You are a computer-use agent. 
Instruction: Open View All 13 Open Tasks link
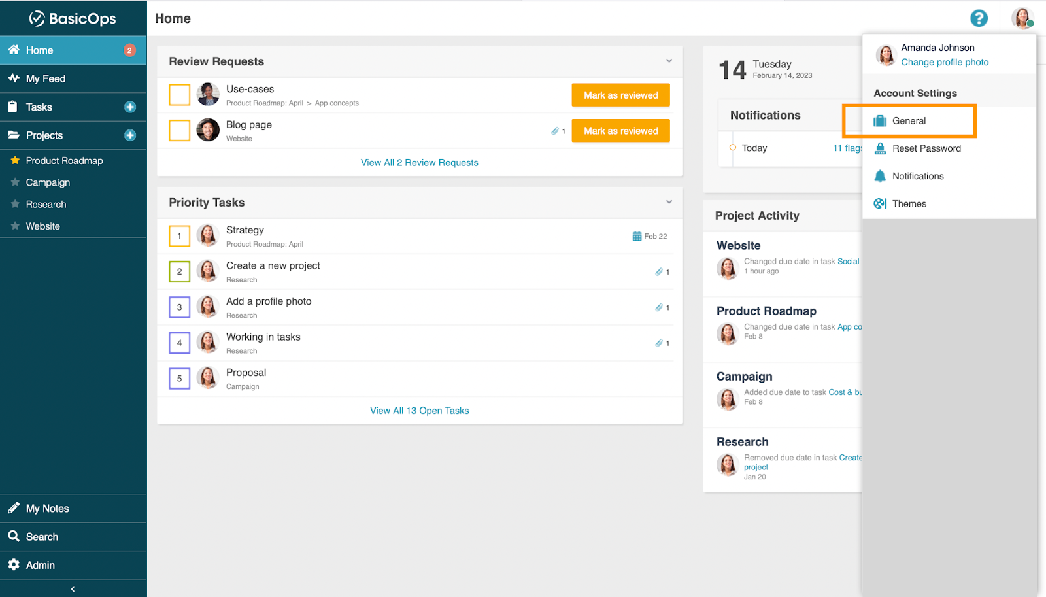point(419,411)
